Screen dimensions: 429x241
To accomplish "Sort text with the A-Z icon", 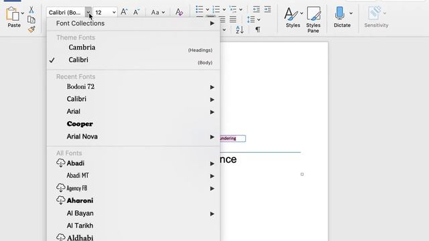I will [240, 29].
